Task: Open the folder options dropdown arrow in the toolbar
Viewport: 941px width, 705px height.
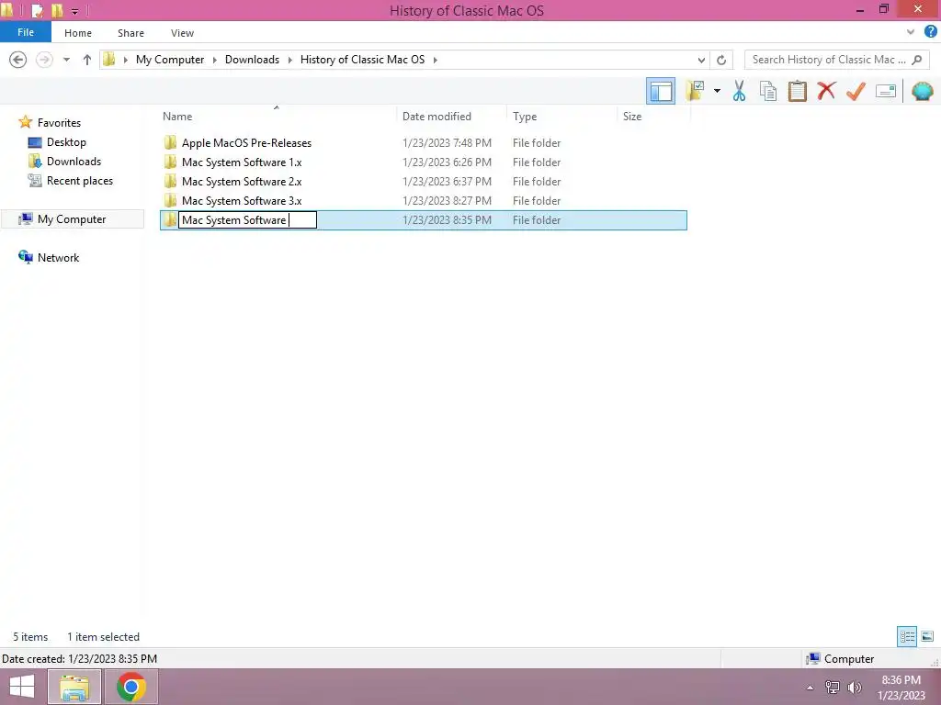Action: pyautogui.click(x=717, y=91)
